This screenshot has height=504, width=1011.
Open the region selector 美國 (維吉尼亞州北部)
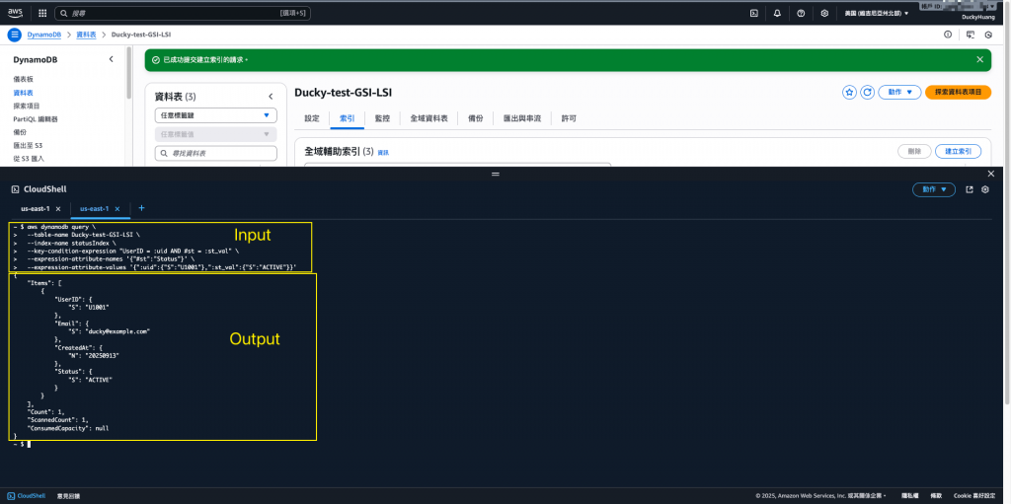coord(877,13)
